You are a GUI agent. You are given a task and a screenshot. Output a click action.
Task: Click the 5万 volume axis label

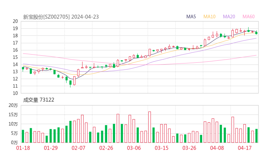coord(14,133)
